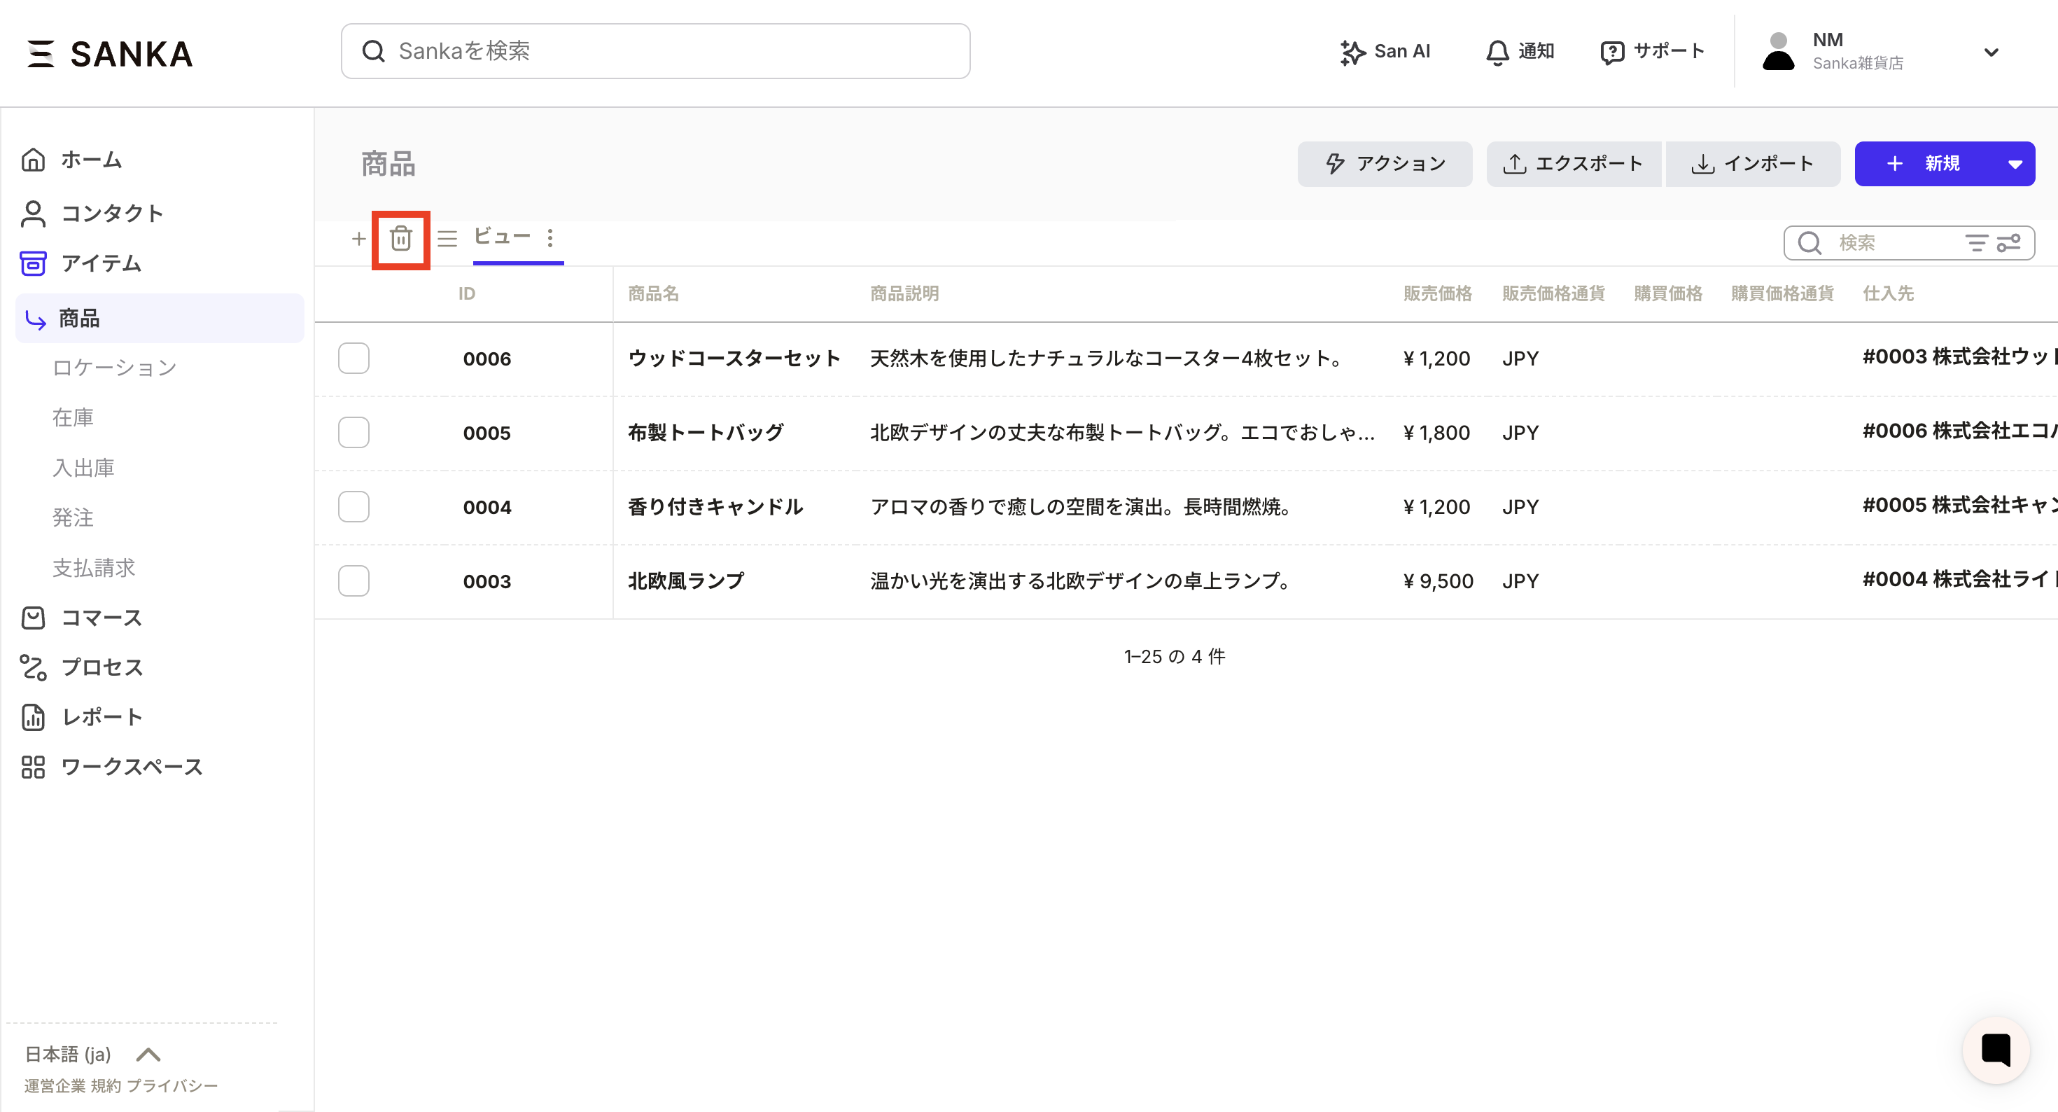Click the three-dot view options icon
This screenshot has height=1112, width=2058.
549,238
